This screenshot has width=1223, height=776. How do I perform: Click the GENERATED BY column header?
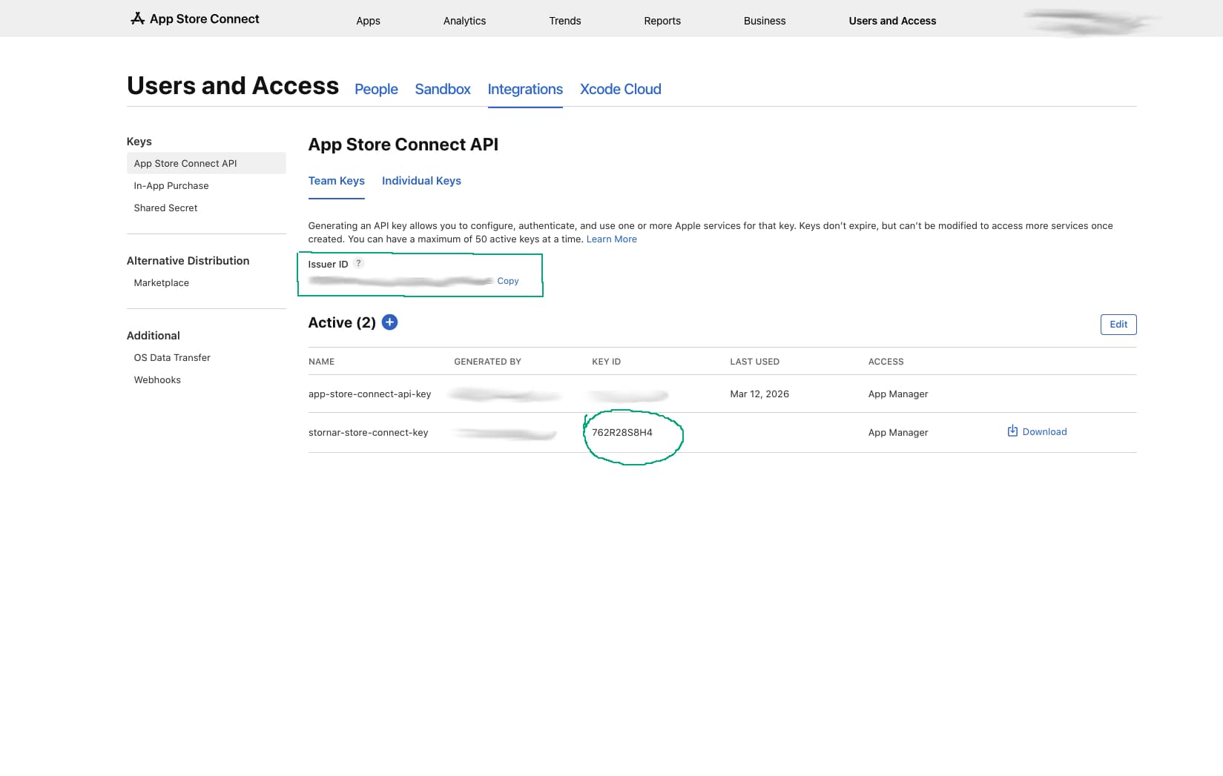[487, 362]
